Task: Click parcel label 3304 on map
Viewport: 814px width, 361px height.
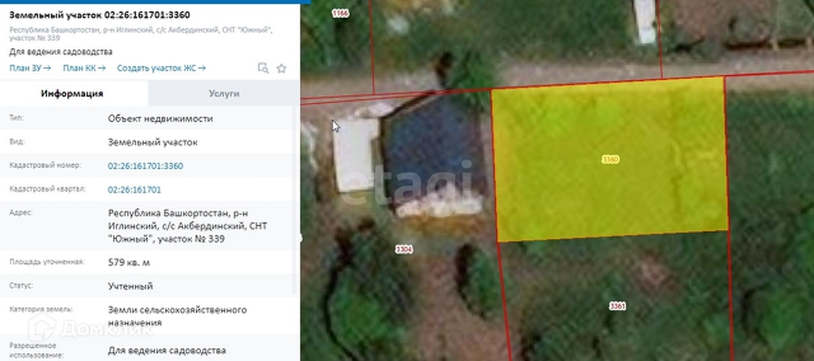Action: [x=404, y=250]
